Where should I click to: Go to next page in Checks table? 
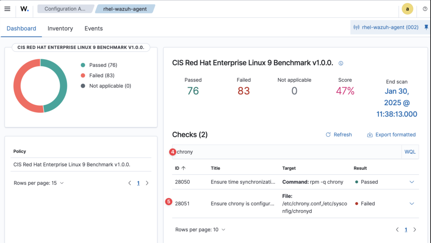415,230
